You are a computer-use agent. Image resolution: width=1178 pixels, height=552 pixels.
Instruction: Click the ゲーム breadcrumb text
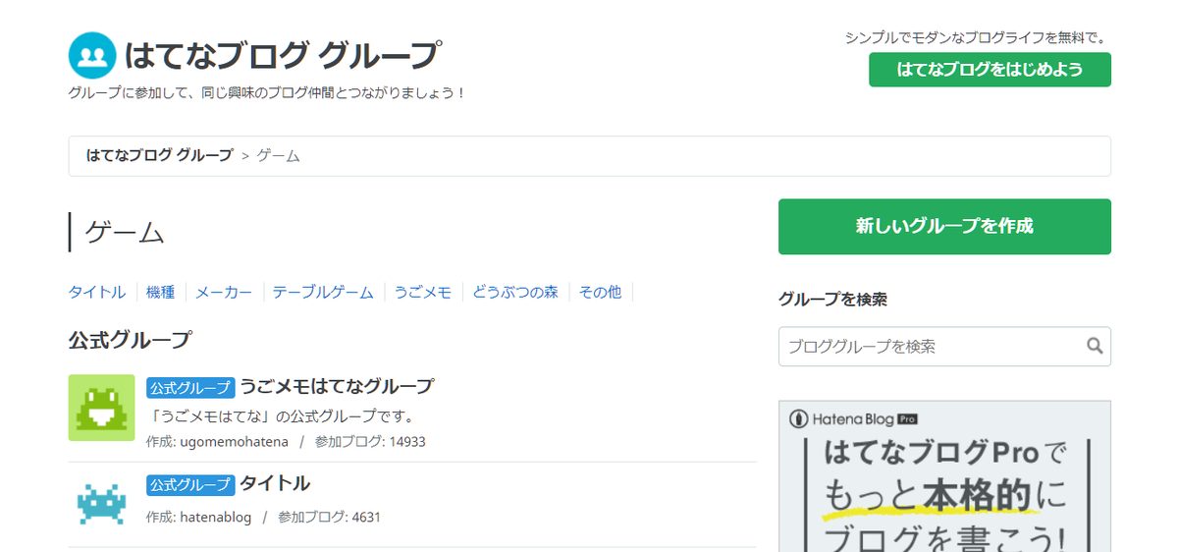(x=279, y=155)
